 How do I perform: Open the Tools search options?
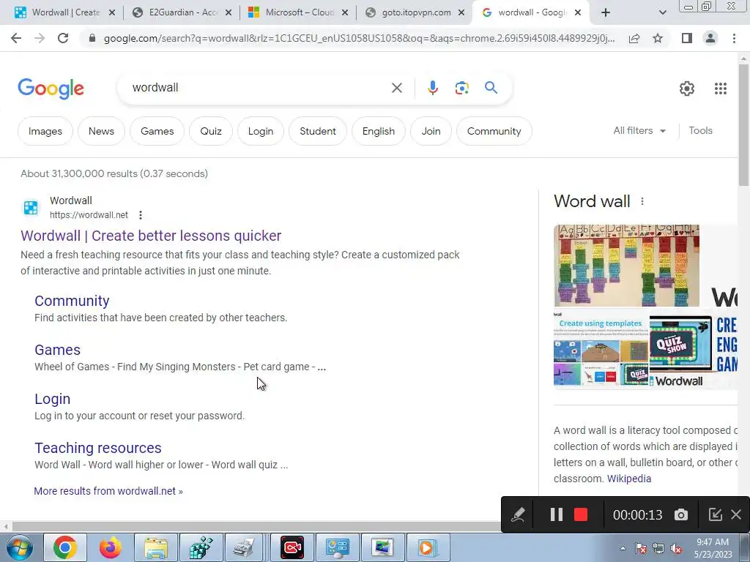(x=700, y=130)
